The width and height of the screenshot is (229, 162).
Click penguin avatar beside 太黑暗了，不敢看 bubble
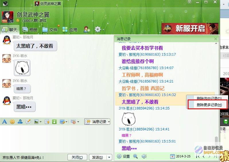coord(7,40)
